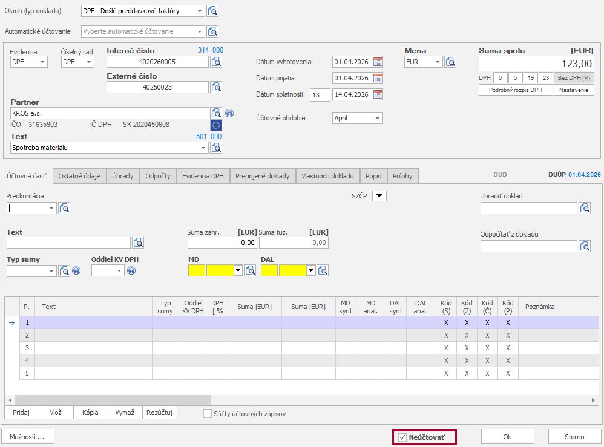The image size is (604, 447).
Task: Open lookup icon next to Okruh document type
Action: (x=212, y=11)
